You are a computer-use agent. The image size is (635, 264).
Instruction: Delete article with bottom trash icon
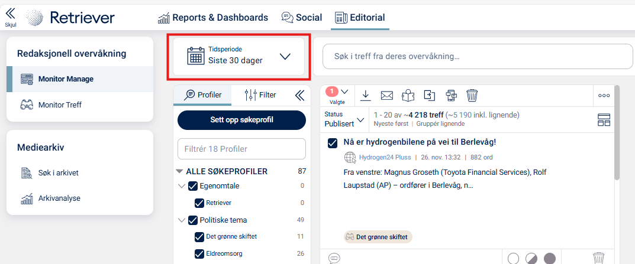[598, 258]
